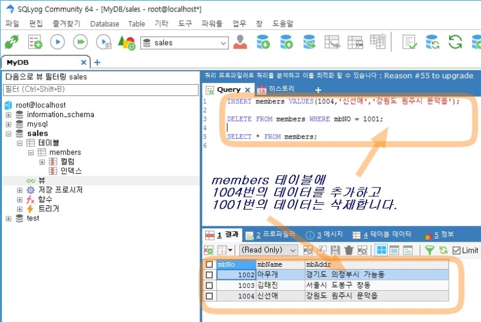Collapse the 테이블 folder node
The height and width of the screenshot is (322, 481).
pos(20,143)
